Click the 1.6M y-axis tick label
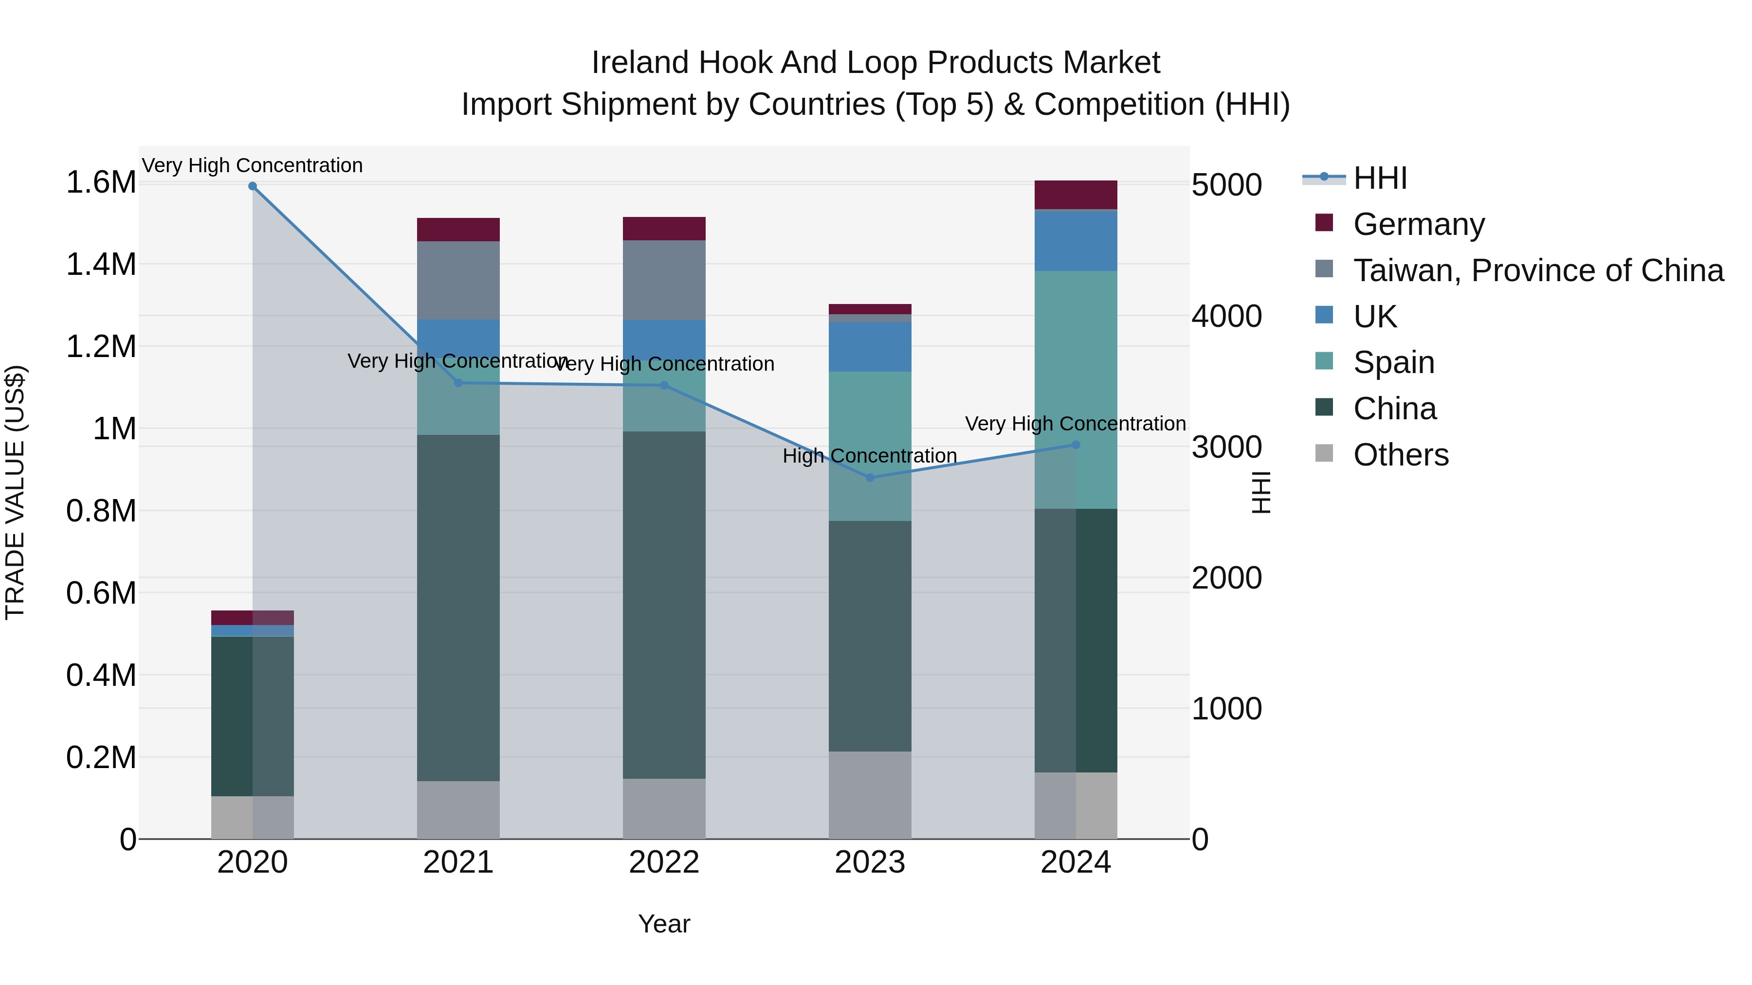This screenshot has width=1752, height=985. point(101,182)
